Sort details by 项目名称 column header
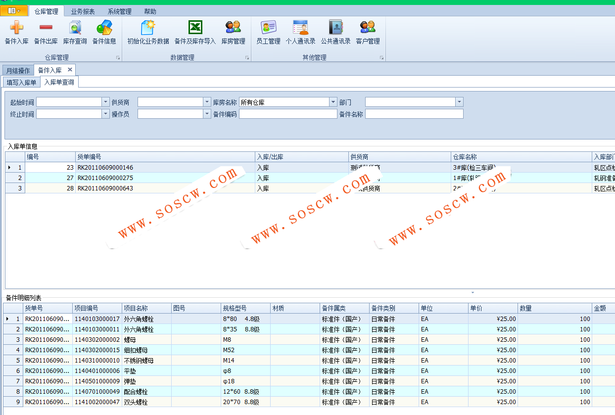 pyautogui.click(x=146, y=308)
